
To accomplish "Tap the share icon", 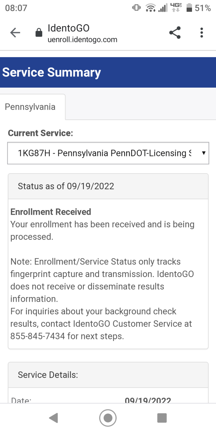I will (174, 33).
